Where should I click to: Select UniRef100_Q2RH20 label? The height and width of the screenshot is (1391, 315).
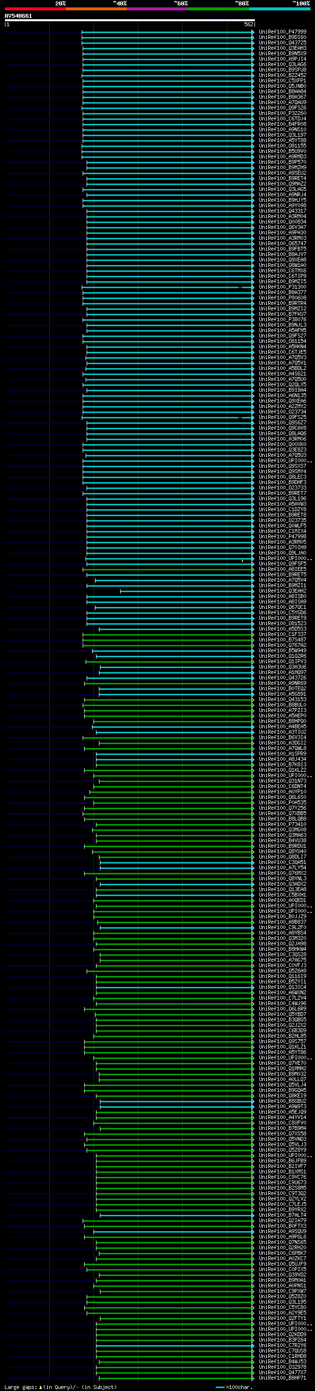point(283,1247)
